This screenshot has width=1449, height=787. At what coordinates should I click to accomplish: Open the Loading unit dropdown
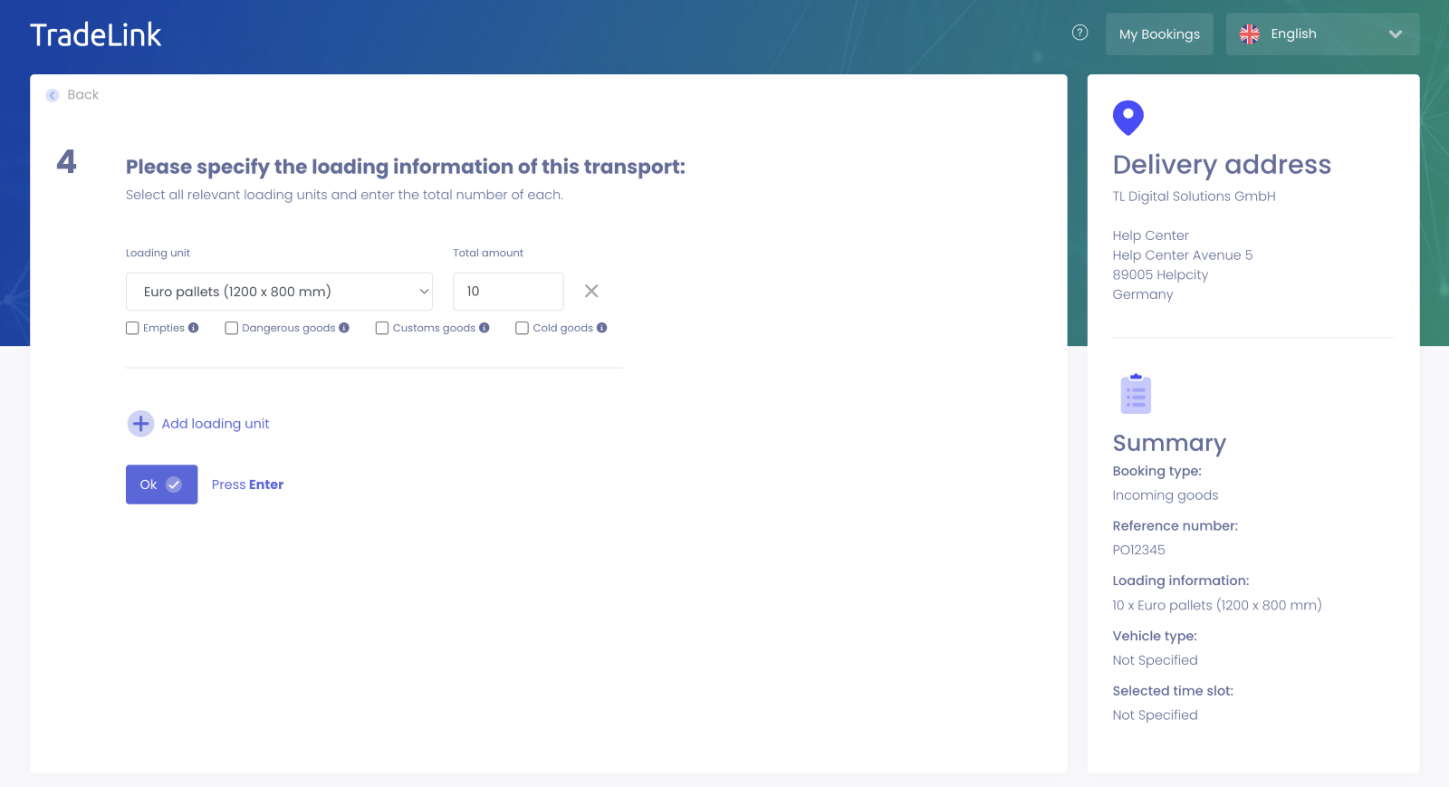(279, 292)
